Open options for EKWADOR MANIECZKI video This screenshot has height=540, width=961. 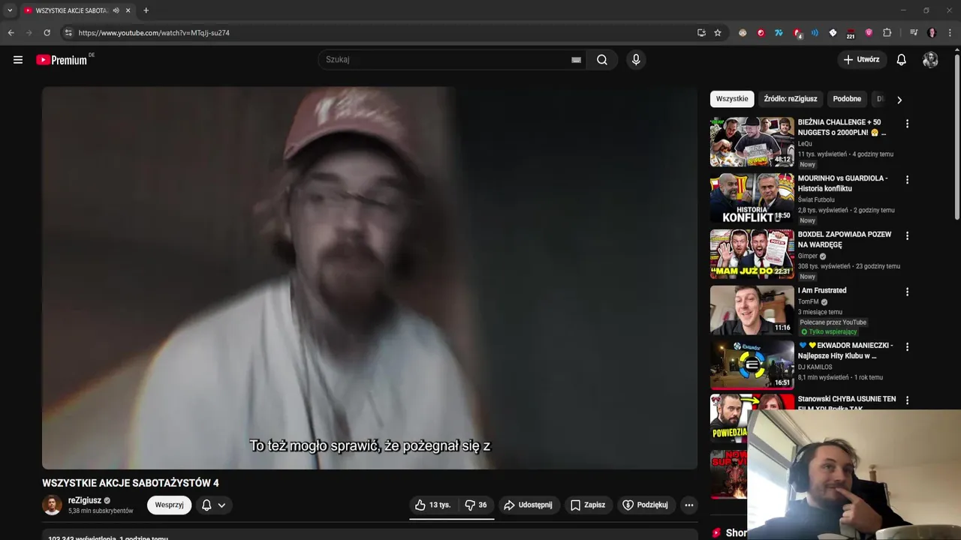pyautogui.click(x=907, y=347)
